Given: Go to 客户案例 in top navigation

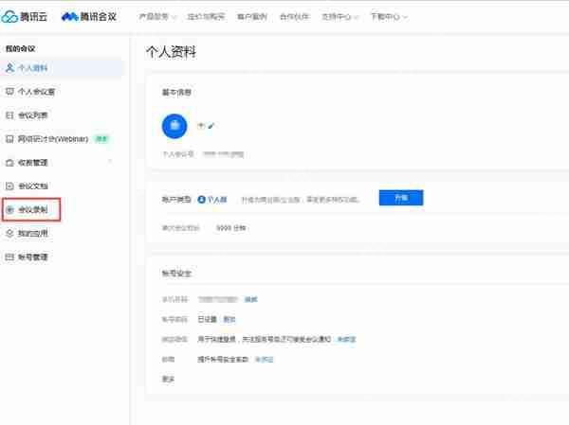Looking at the screenshot, I should click(x=252, y=17).
